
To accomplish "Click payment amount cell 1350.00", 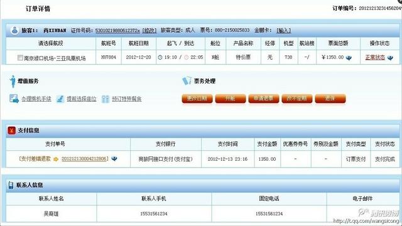I will [x=267, y=159].
